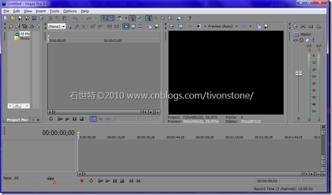Viewport: 332px width, 195px height.
Task: Click Downmix Output icon in mixer toolbar
Action: point(303,27)
